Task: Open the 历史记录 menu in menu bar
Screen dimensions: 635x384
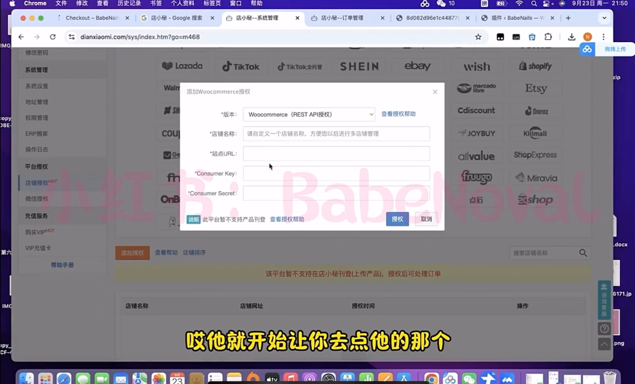Action: [129, 4]
